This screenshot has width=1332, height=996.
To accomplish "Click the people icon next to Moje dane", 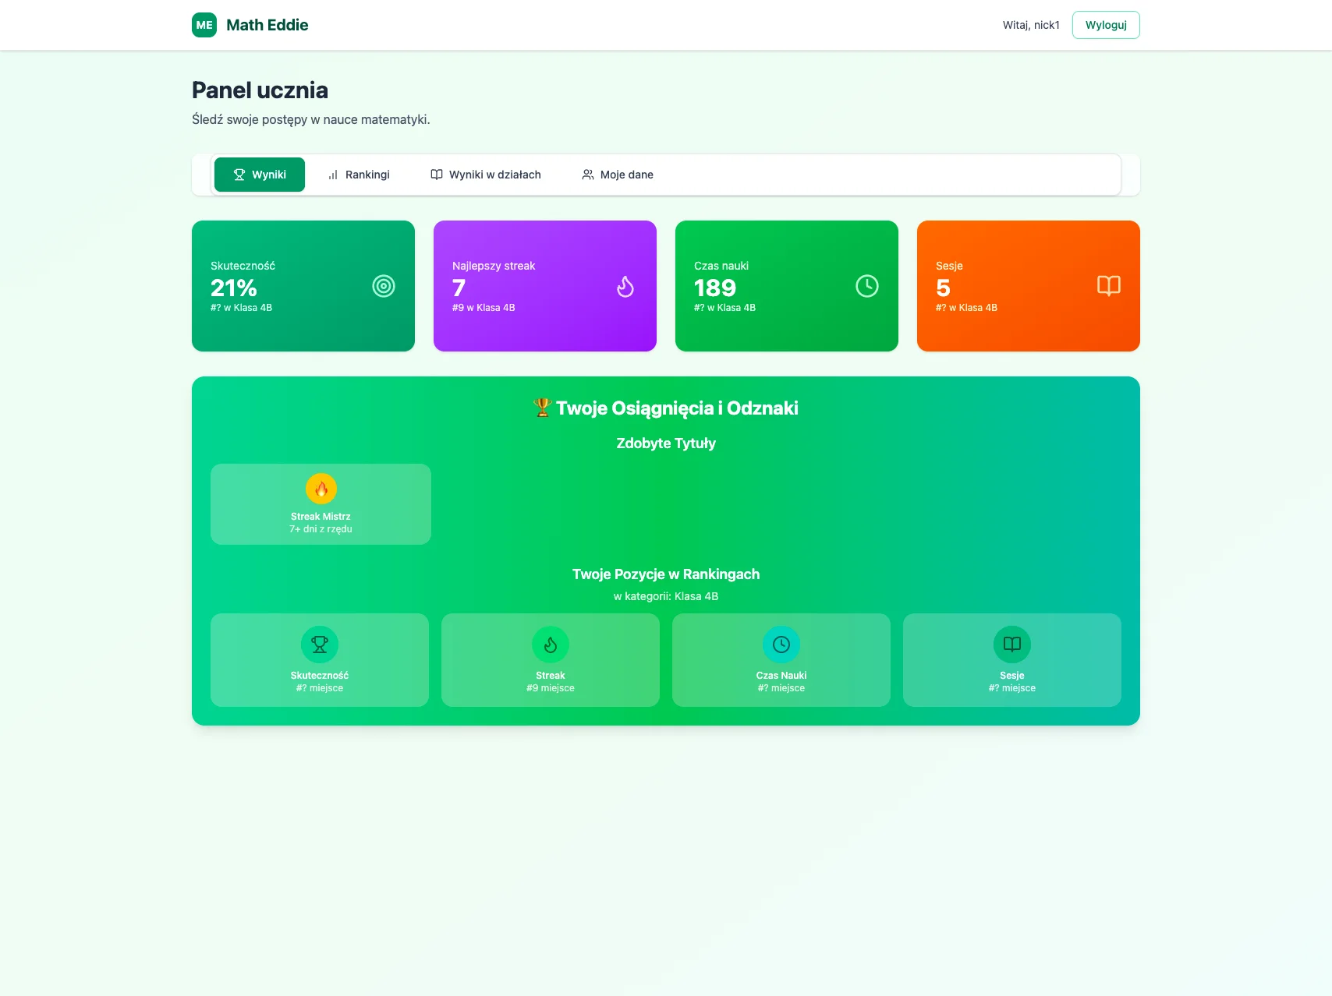I will 588,174.
